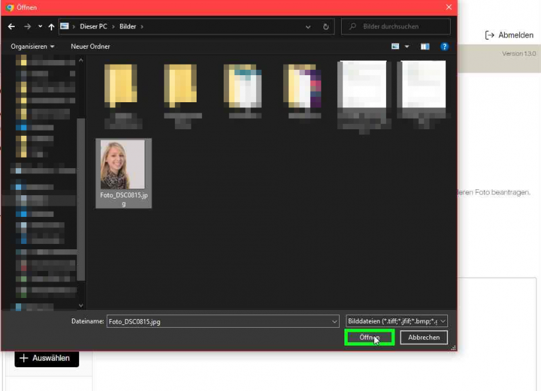
Task: Expand the Bilddateien file type dropdown
Action: coord(442,321)
